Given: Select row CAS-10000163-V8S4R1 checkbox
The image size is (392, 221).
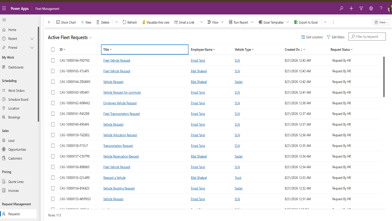Looking at the screenshot, I should tap(53, 92).
